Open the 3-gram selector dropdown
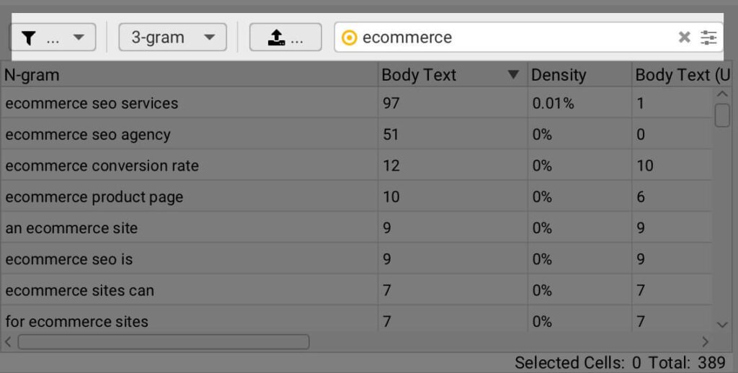 click(x=172, y=37)
